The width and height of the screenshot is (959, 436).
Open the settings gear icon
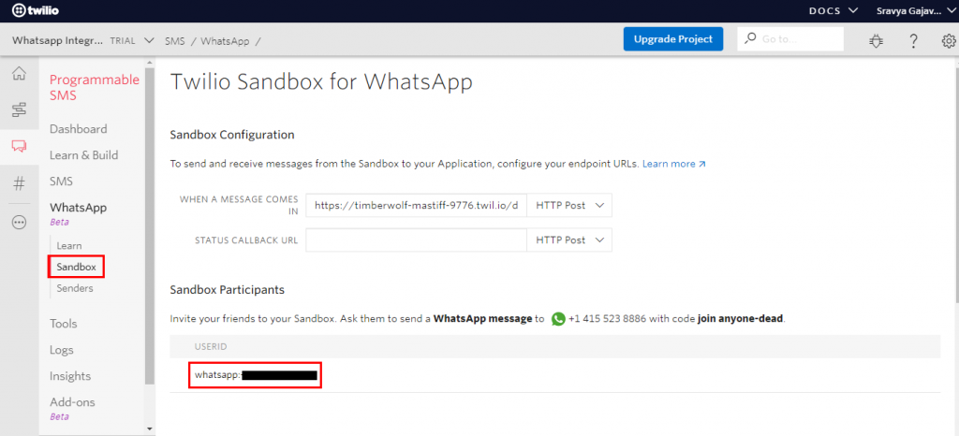pos(949,40)
